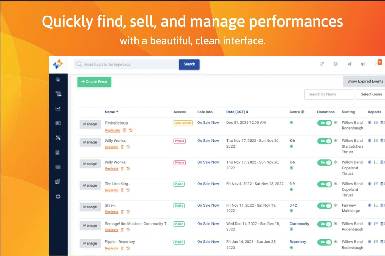Click the Community genre link

(299, 224)
